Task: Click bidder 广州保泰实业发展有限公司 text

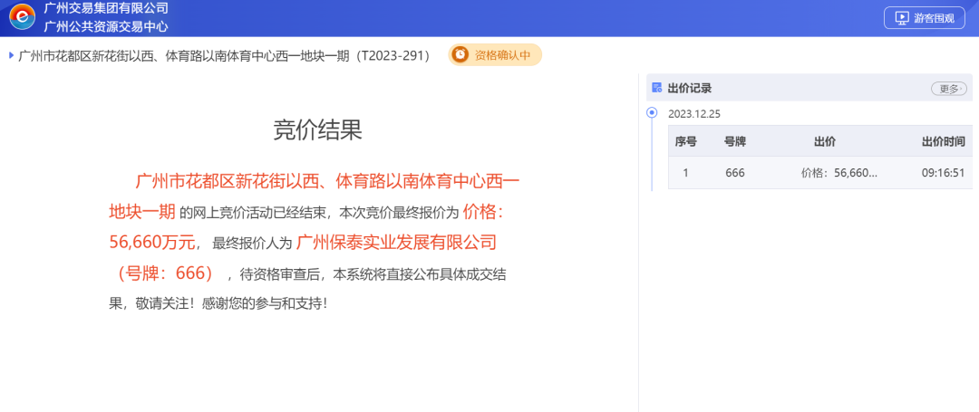Action: coord(396,243)
